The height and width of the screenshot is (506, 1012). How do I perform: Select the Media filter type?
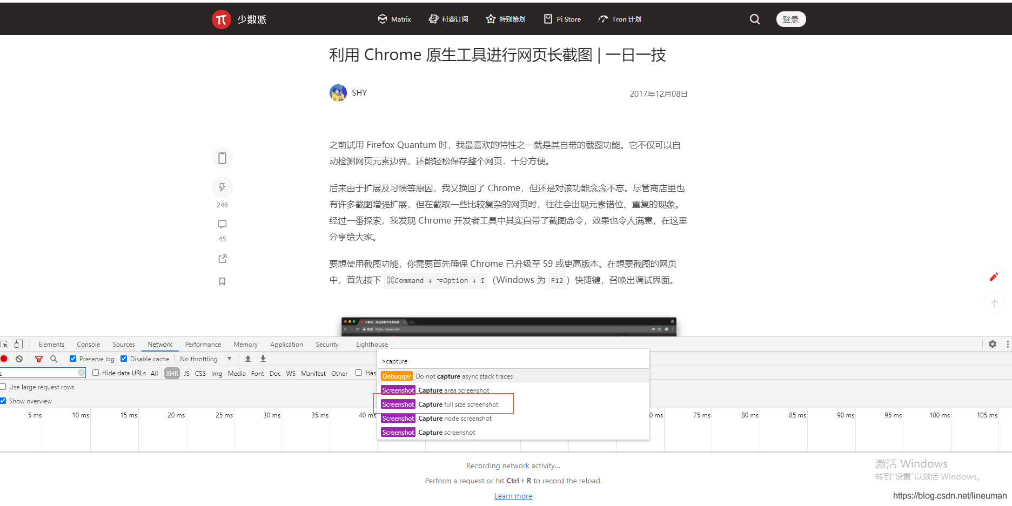(237, 373)
